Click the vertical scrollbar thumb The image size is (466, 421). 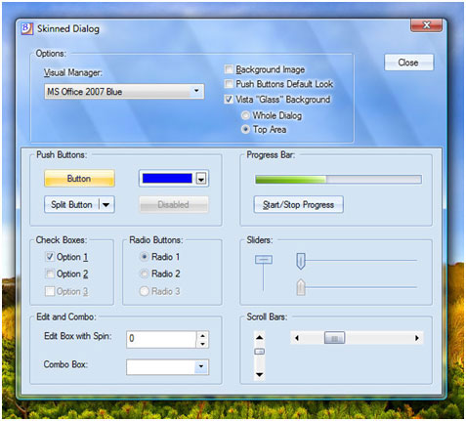259,352
